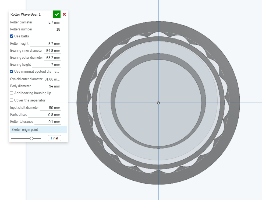Enable Cover the separator checkbox
Viewport: 262px width, 200px height.
coord(12,100)
